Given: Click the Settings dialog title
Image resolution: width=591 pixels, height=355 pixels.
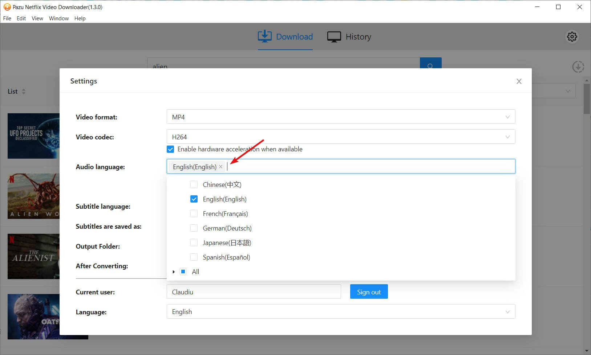Looking at the screenshot, I should coord(84,81).
